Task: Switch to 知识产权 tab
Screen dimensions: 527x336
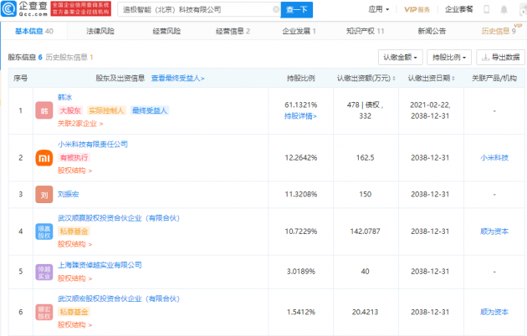Action: click(x=365, y=31)
